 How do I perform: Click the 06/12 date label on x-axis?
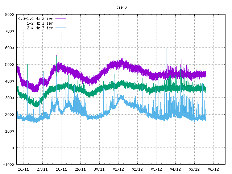[213, 169]
